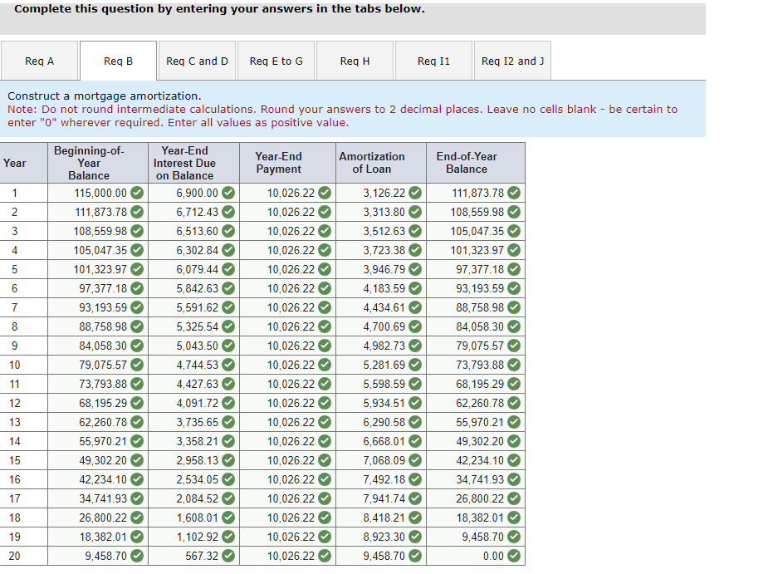Select the Req I2 and J tab
The width and height of the screenshot is (773, 574).
point(511,60)
